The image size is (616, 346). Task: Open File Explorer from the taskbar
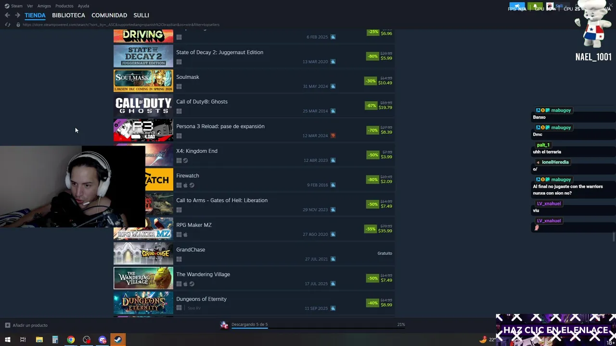click(x=39, y=340)
